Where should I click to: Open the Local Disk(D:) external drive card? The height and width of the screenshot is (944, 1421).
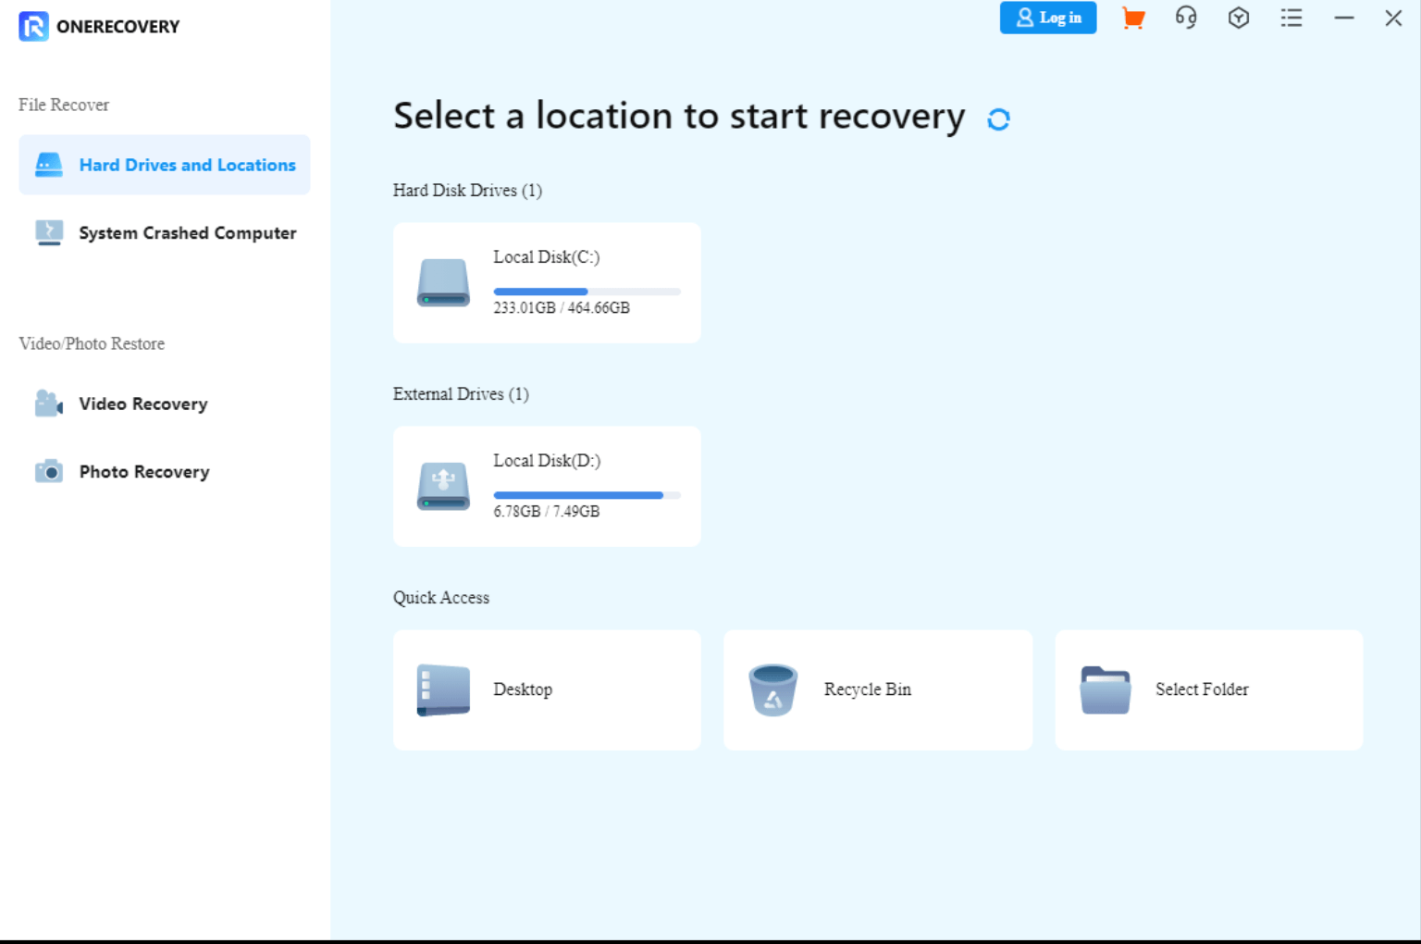(547, 486)
